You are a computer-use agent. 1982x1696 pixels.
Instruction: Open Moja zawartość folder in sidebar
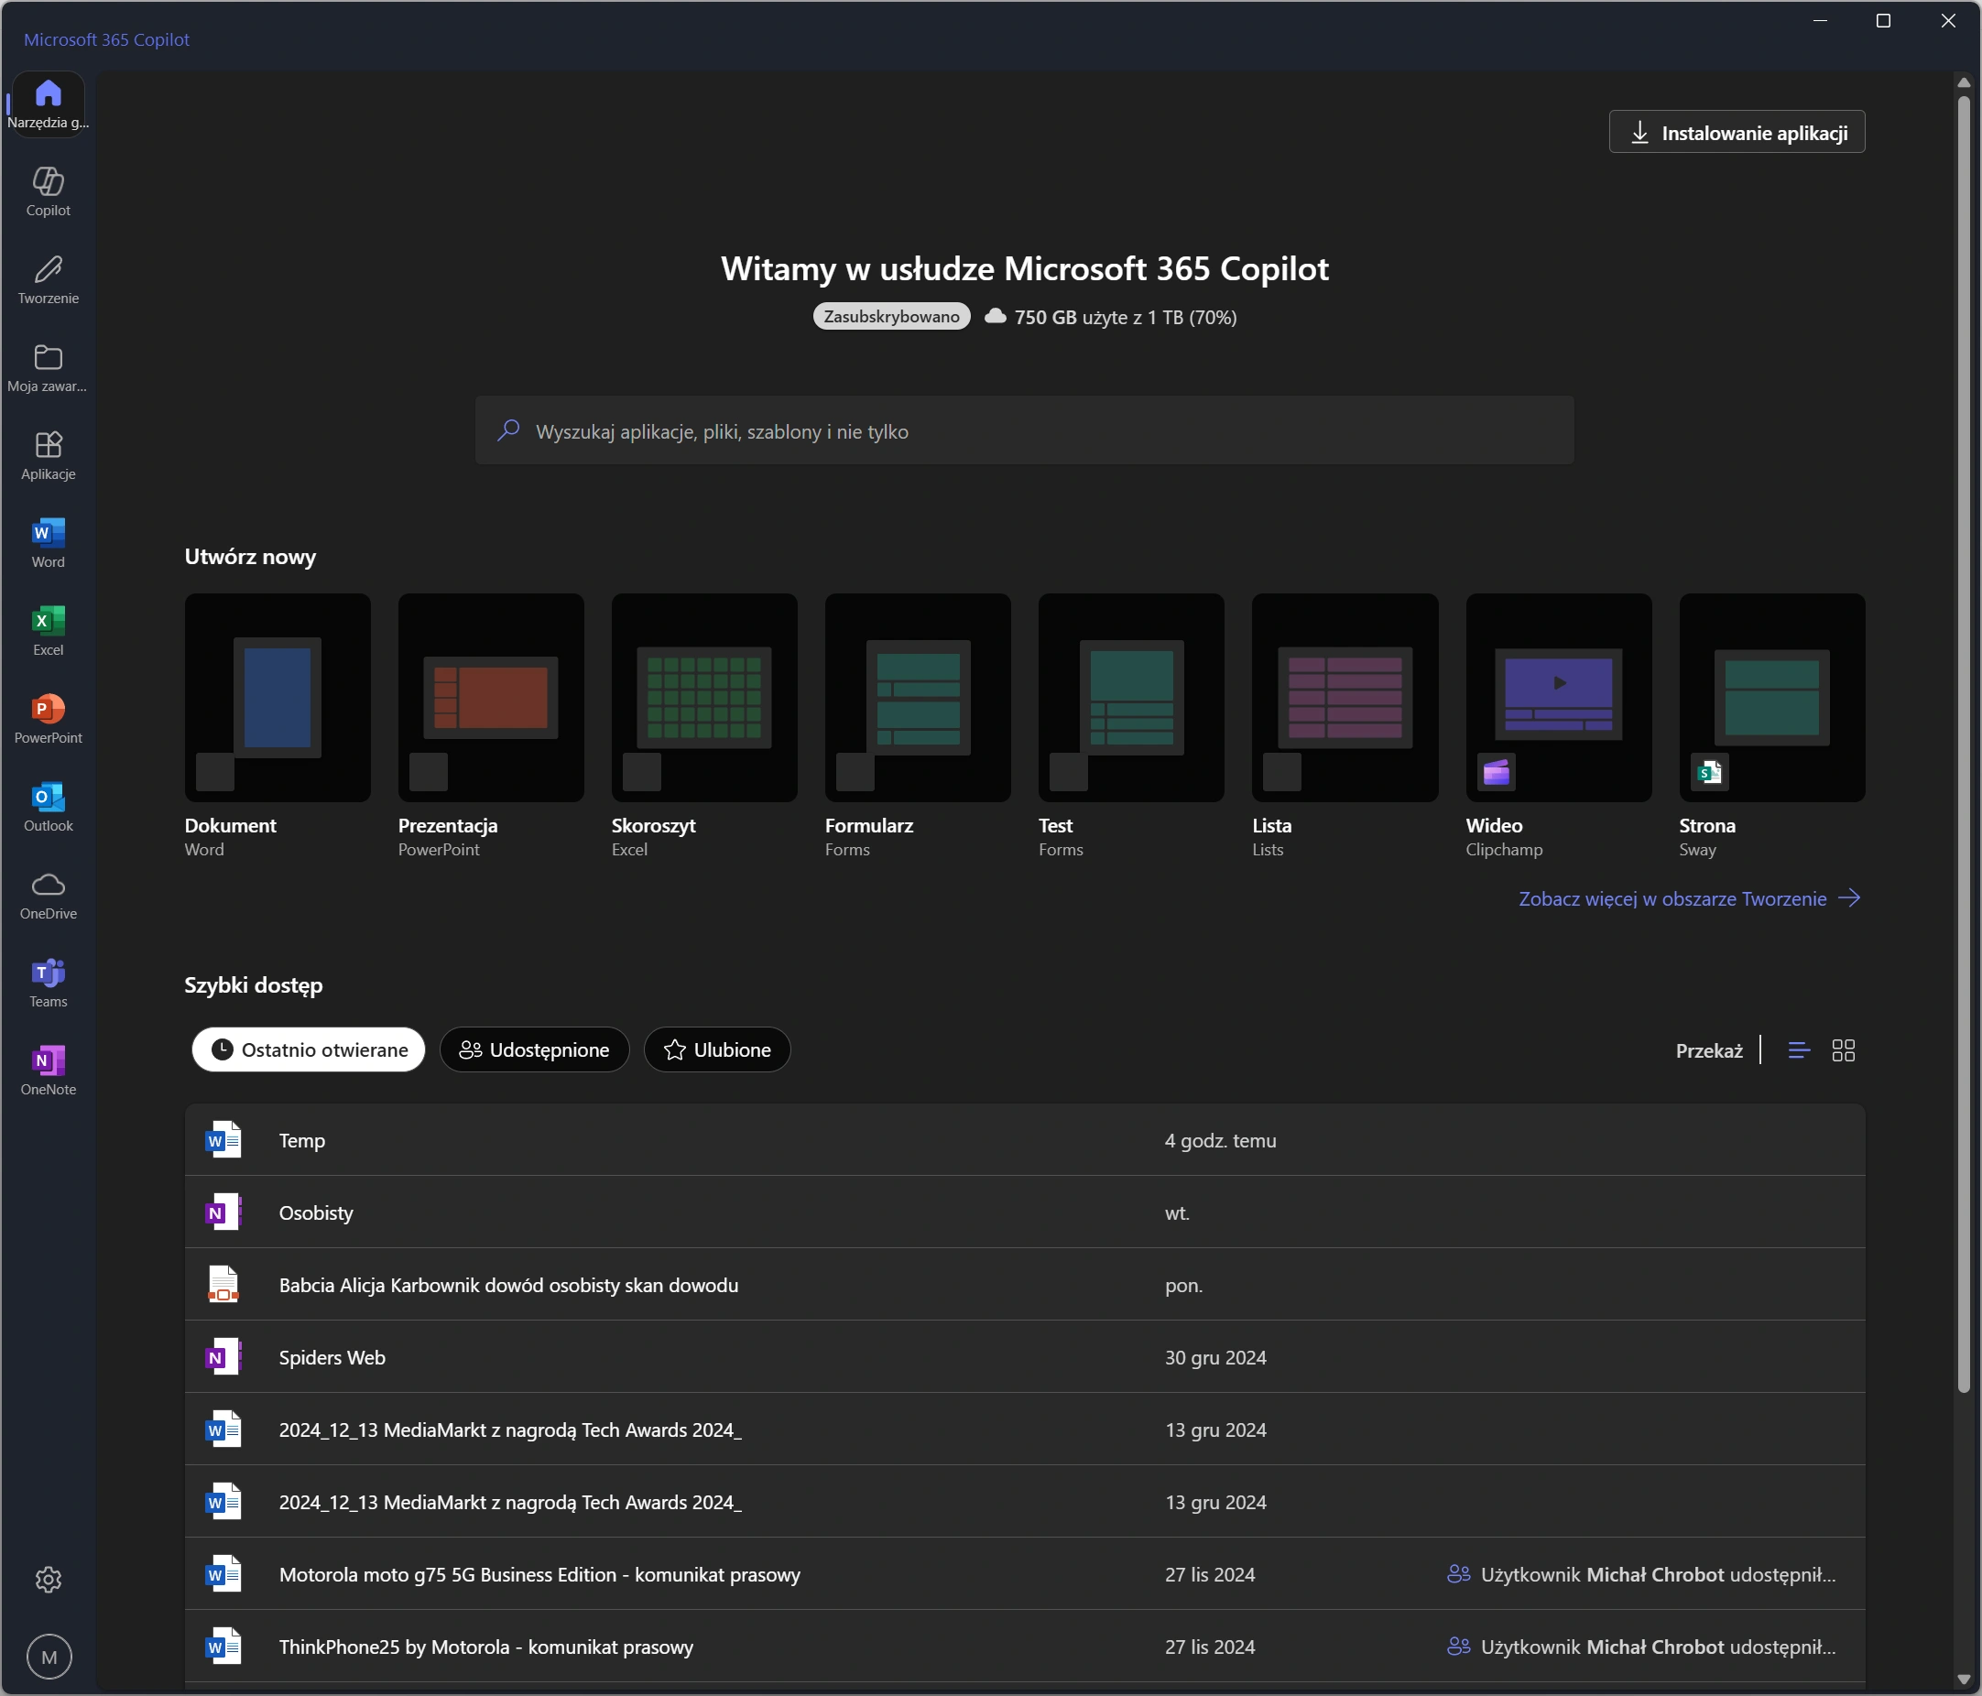click(x=48, y=368)
